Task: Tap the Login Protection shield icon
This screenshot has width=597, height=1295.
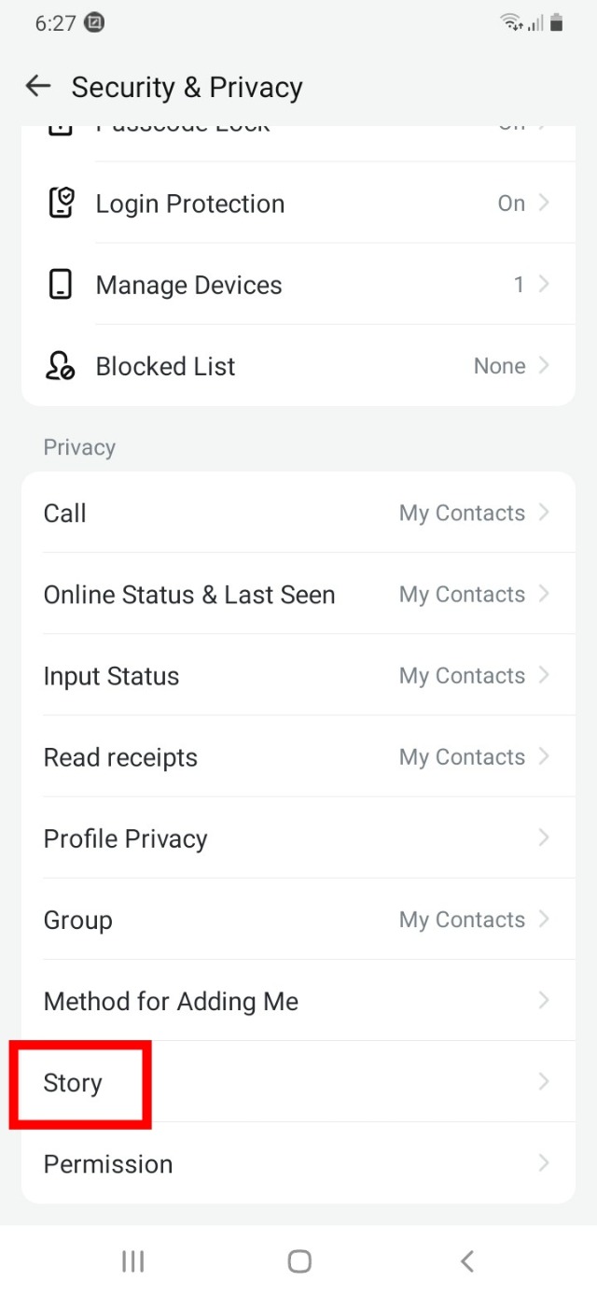Action: click(61, 204)
